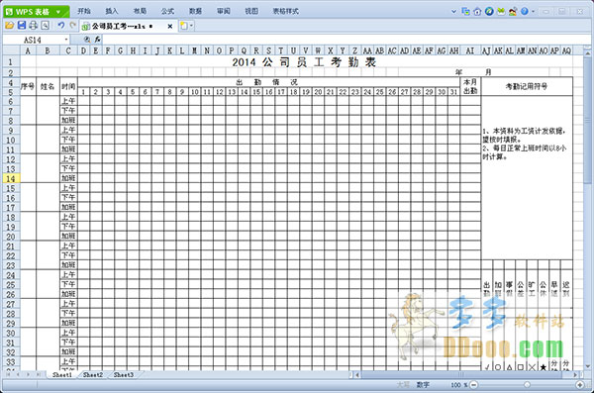Click the horizontal scrollbar right arrow
The image size is (594, 393).
coord(575,375)
